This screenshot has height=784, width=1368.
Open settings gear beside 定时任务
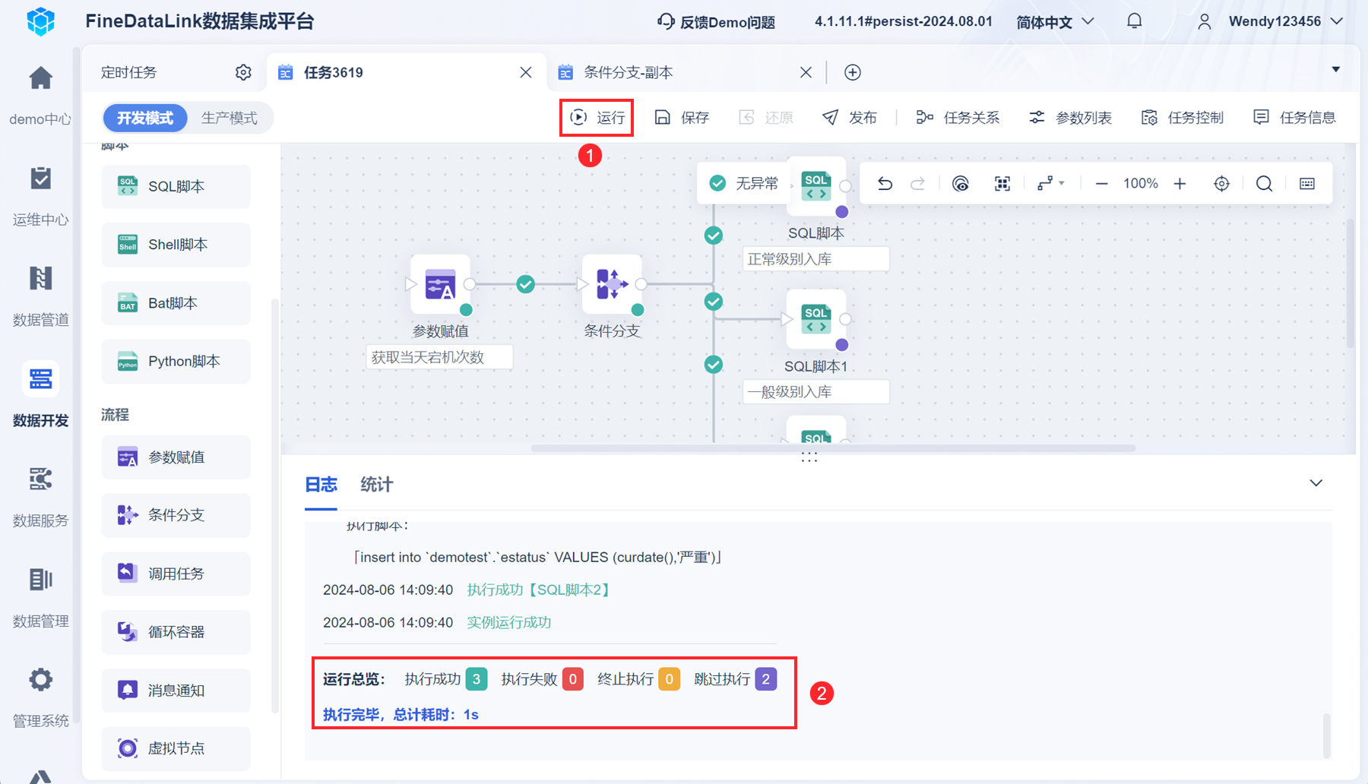tap(243, 72)
